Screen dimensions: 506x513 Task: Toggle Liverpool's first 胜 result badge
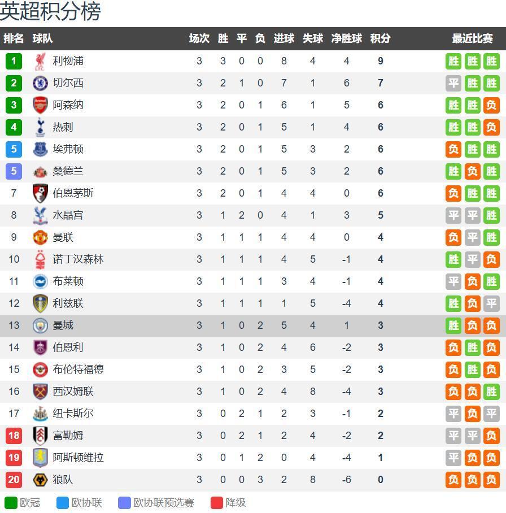point(453,61)
